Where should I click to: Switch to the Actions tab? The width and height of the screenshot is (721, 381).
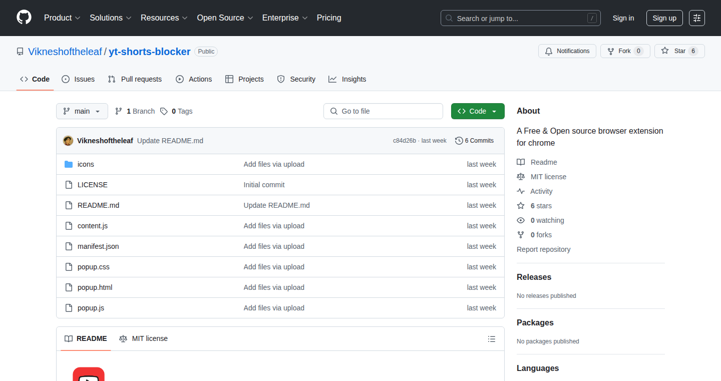pos(194,79)
